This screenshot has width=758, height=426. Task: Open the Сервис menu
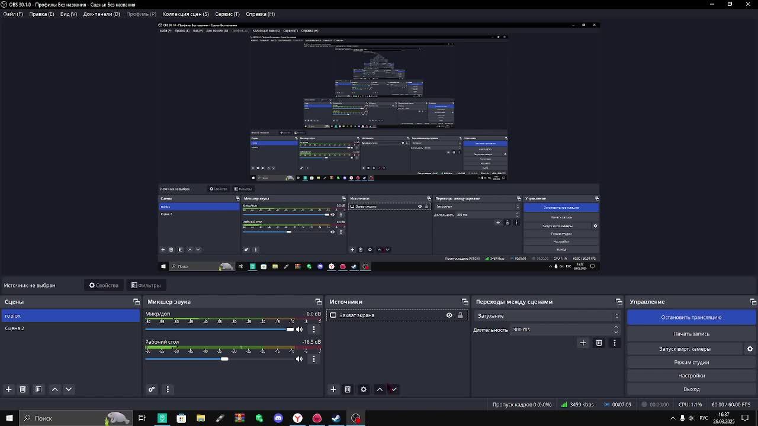(x=227, y=14)
